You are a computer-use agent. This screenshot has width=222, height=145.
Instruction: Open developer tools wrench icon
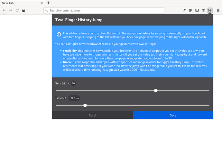click(x=184, y=10)
